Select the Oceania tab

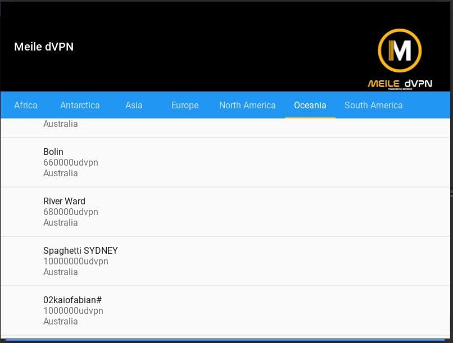pyautogui.click(x=310, y=105)
